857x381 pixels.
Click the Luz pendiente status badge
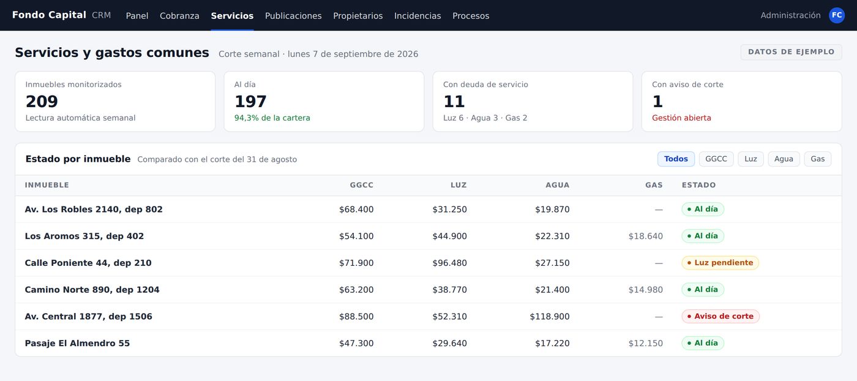coord(720,263)
